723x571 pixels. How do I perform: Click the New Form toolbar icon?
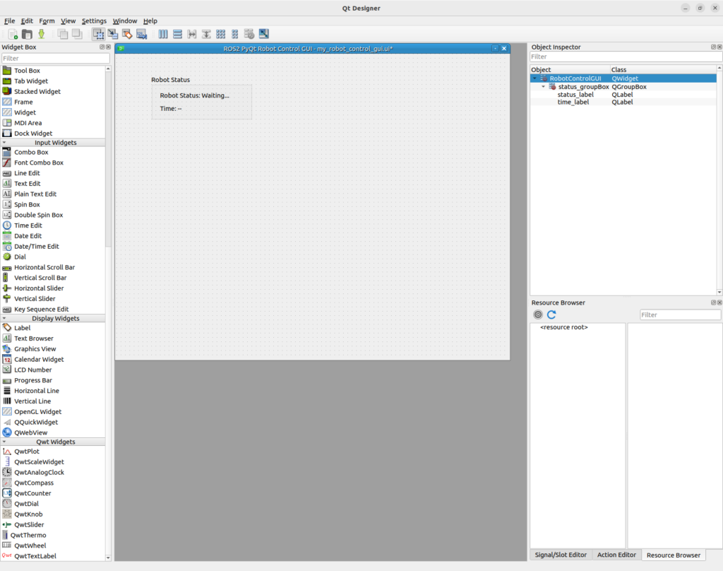[x=13, y=34]
